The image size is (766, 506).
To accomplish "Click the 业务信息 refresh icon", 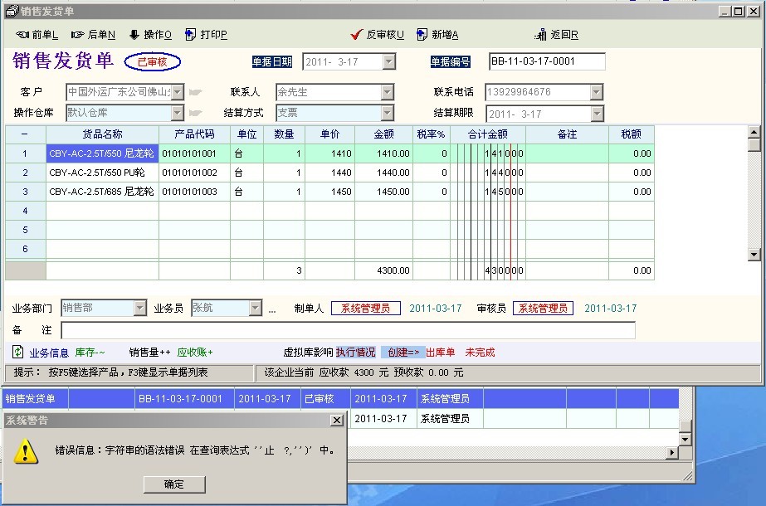I will pos(18,352).
